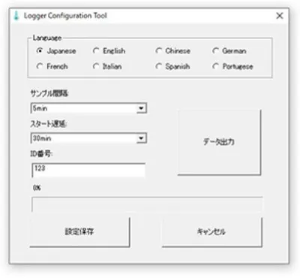Click the データ出力 data output button

point(219,142)
